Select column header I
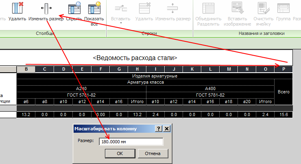This screenshot has height=164, width=301. coord(155,69)
